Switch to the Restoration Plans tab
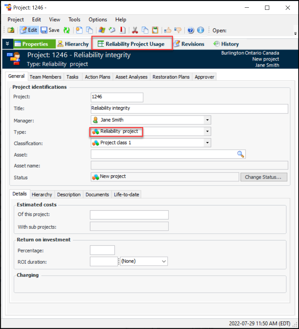The height and width of the screenshot is (329, 299). coord(171,77)
